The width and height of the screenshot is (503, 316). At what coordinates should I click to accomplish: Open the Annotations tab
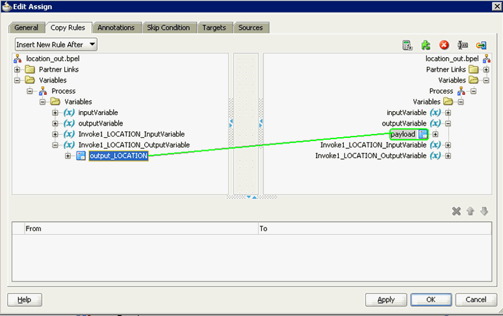pos(116,27)
